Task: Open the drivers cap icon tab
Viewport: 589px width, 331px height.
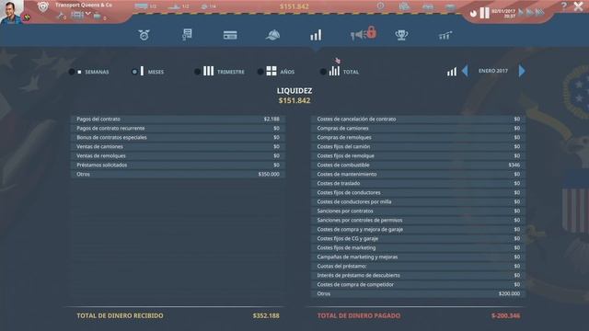Action: [272, 35]
